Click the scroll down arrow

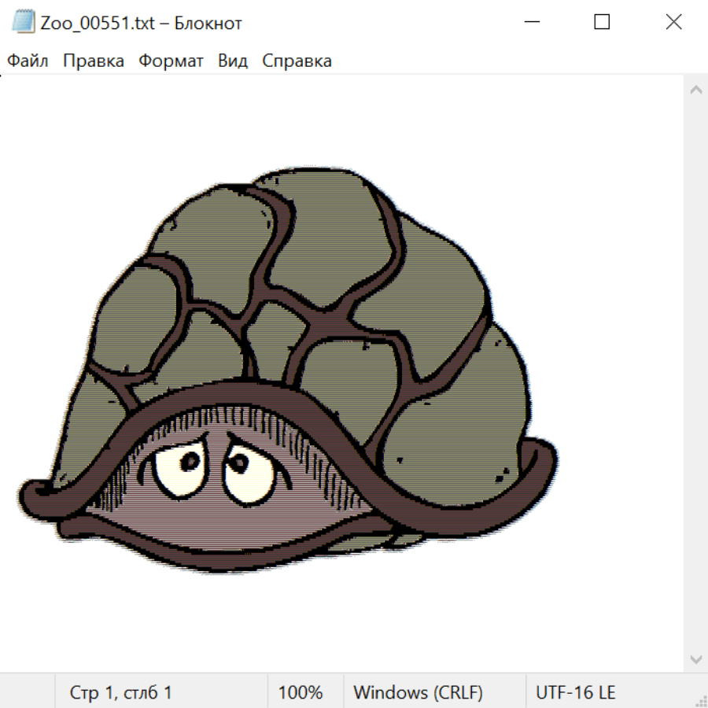pos(695,658)
